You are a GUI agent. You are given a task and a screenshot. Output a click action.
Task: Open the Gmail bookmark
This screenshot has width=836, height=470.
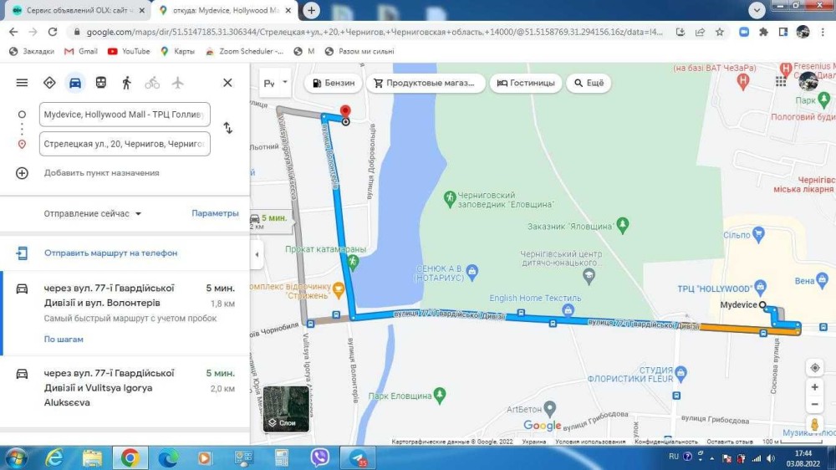80,51
